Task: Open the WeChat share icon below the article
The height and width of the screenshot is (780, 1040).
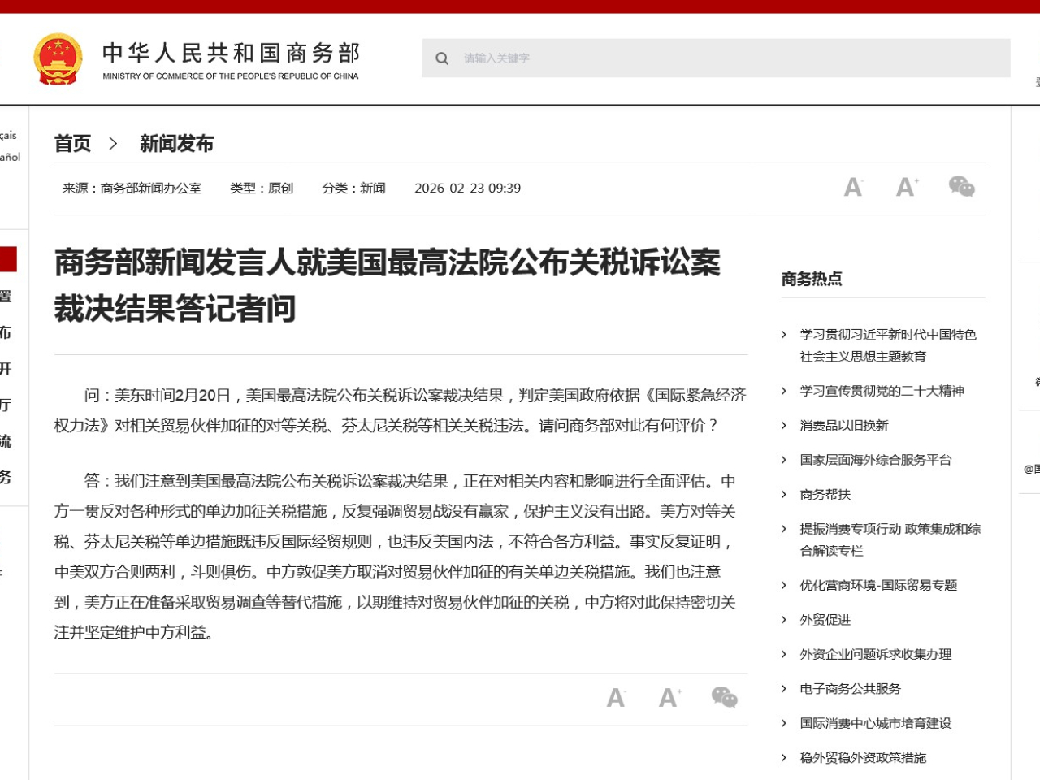Action: pos(724,697)
